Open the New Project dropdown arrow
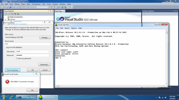 point(5,7)
